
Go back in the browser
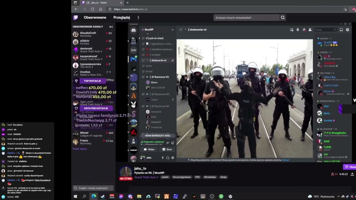[76, 9]
